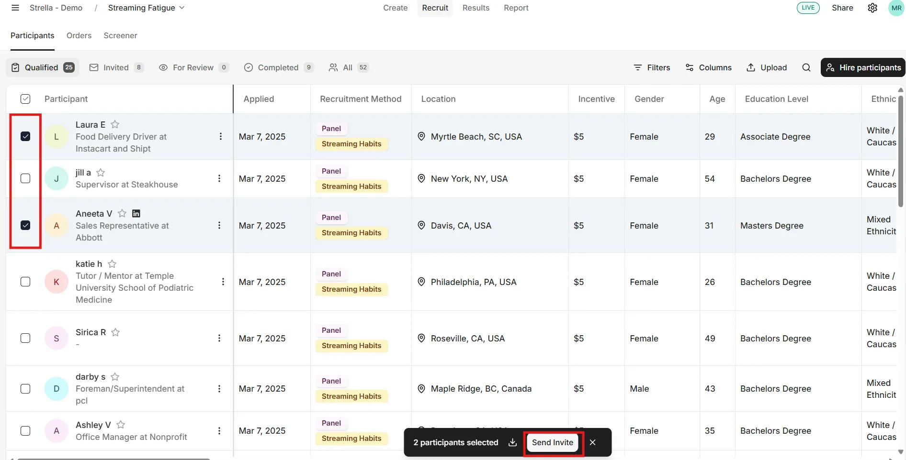This screenshot has height=460, width=906.
Task: Check darby s's checkbox
Action: click(x=25, y=389)
